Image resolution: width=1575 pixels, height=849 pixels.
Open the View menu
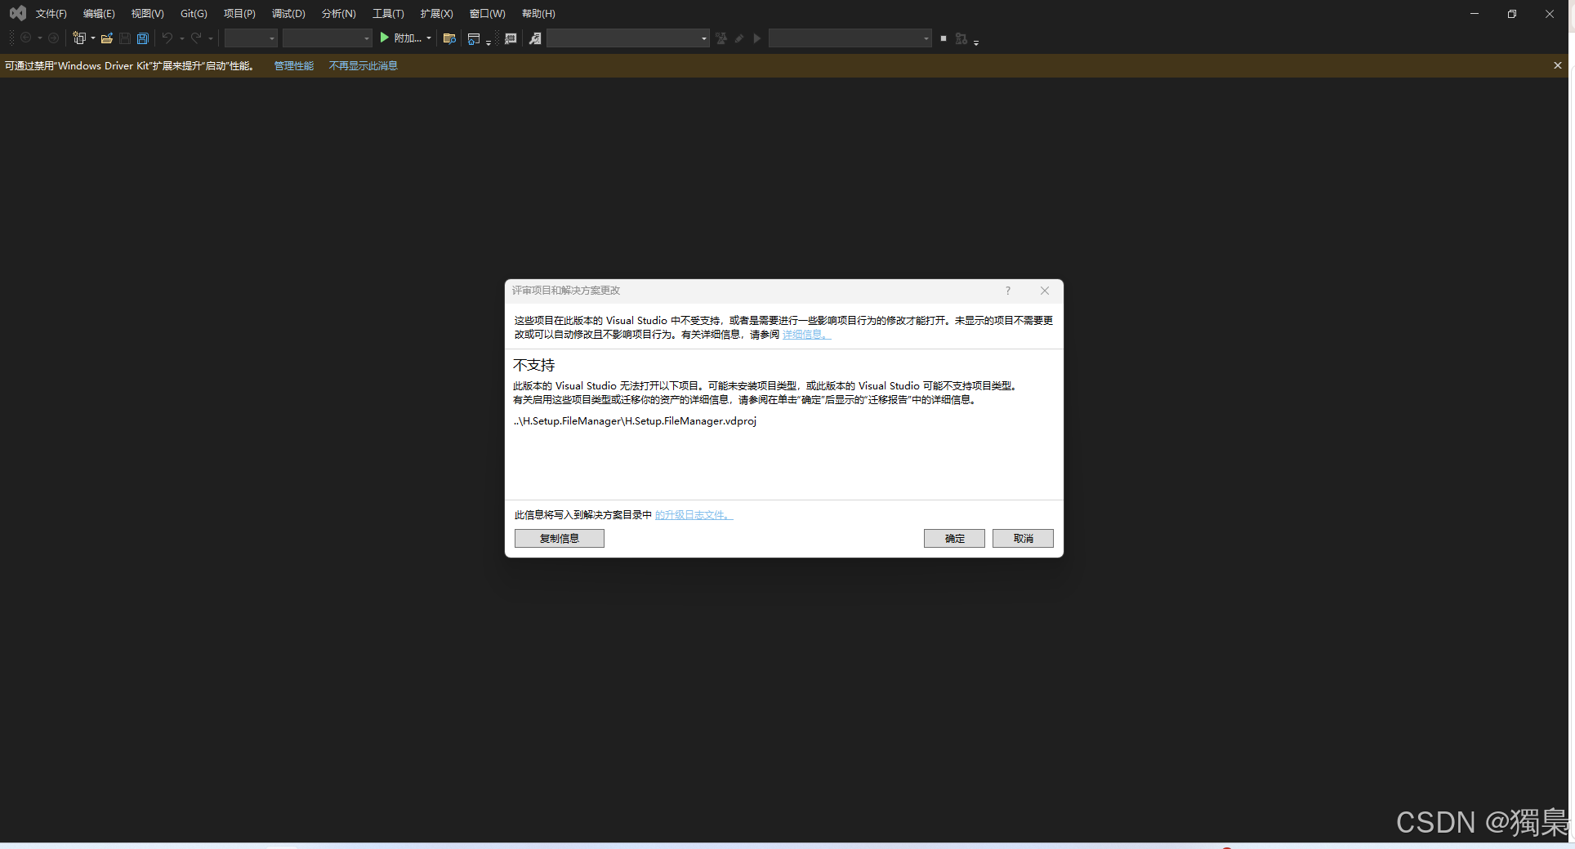coord(148,13)
